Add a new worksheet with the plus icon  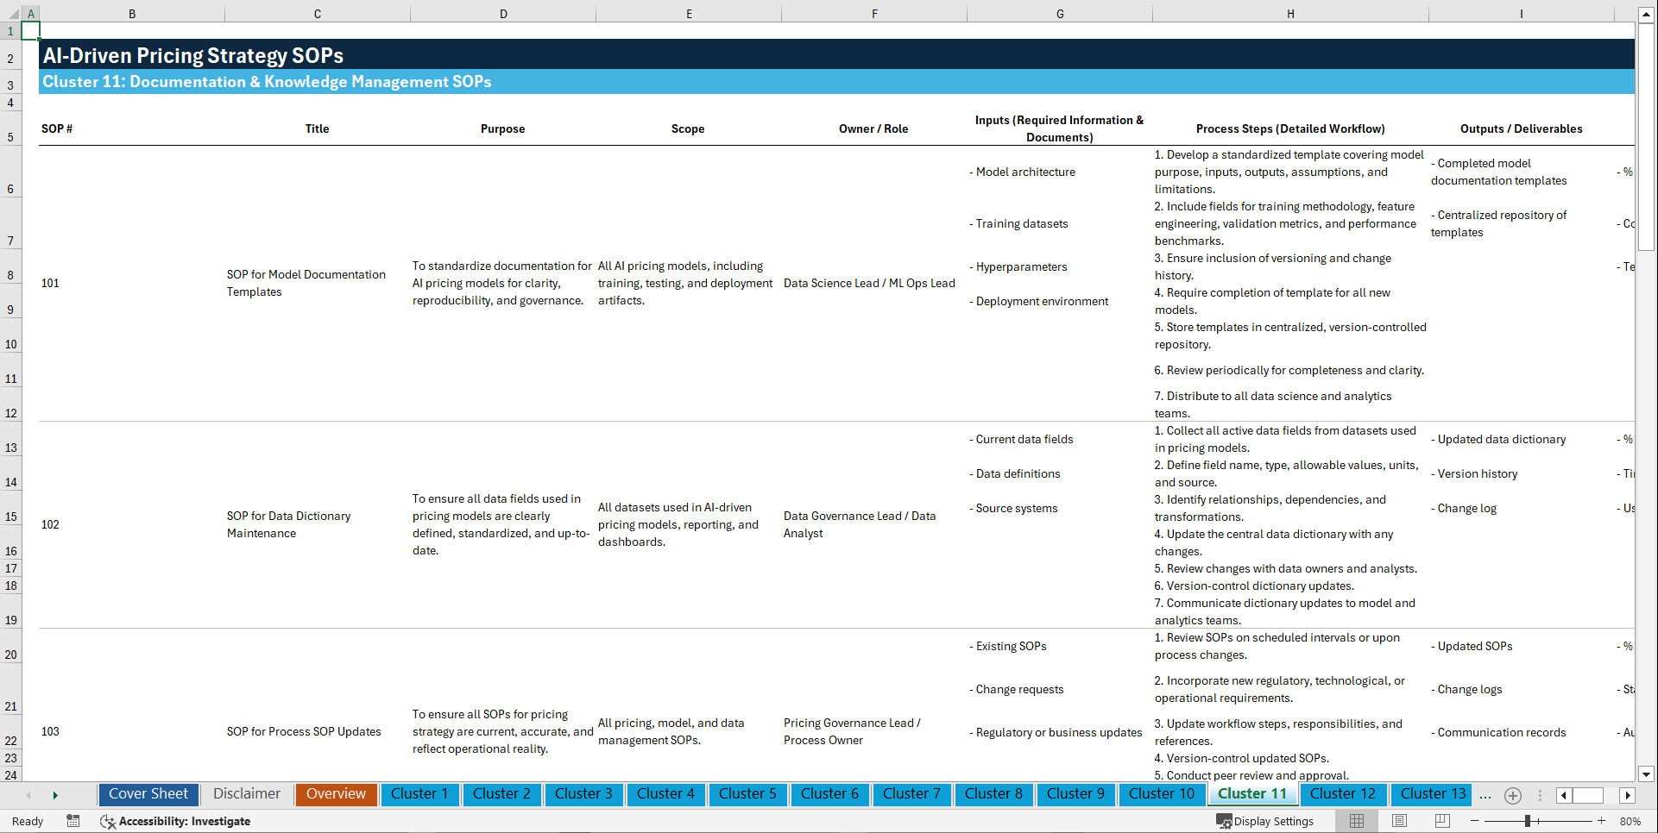(x=1512, y=795)
